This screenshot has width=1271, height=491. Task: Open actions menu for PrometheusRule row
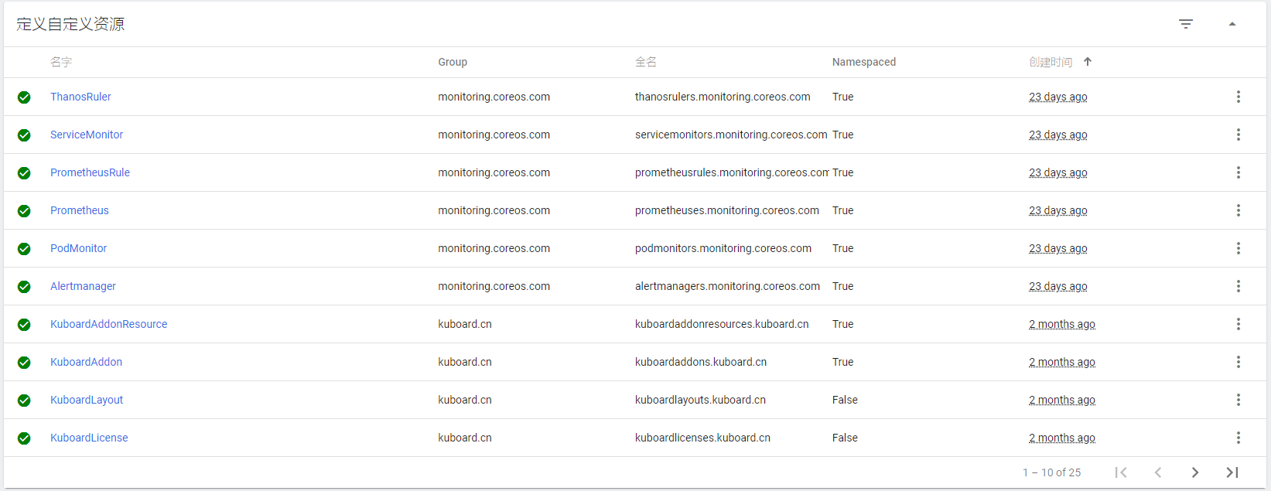click(1239, 172)
